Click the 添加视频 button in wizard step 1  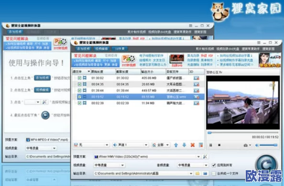click(42, 78)
